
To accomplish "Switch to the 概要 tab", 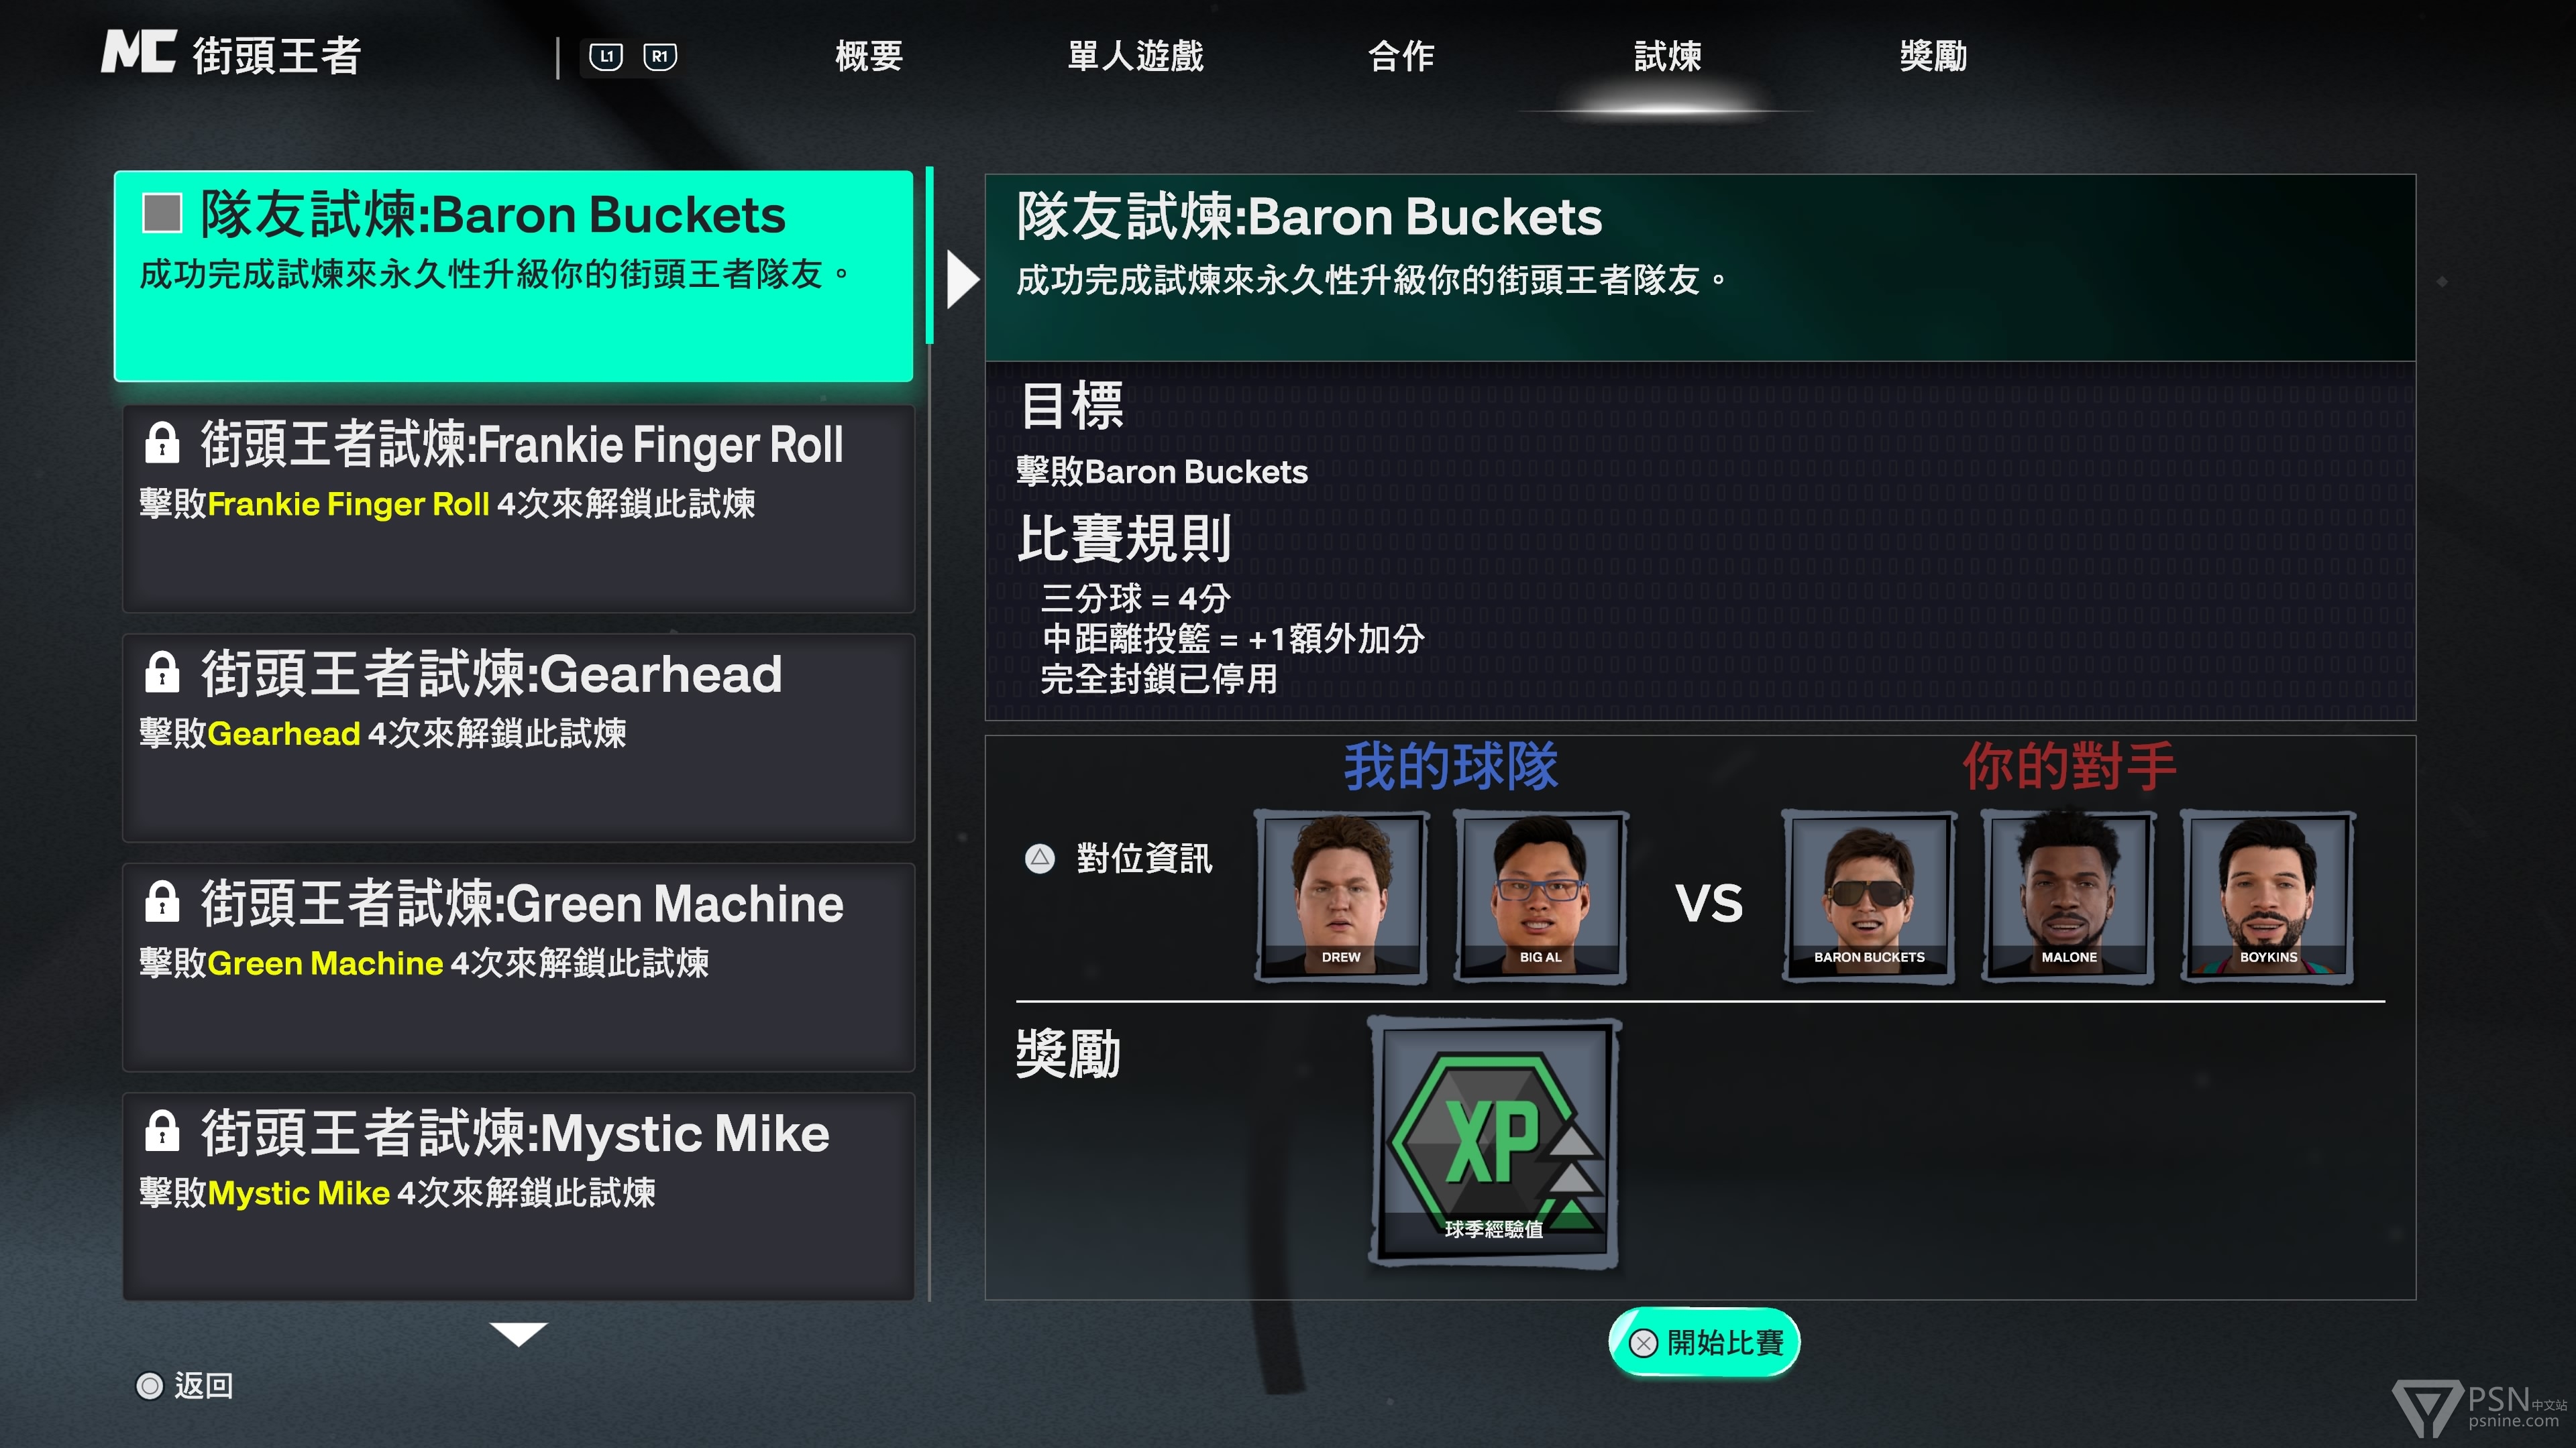I will coord(869,56).
